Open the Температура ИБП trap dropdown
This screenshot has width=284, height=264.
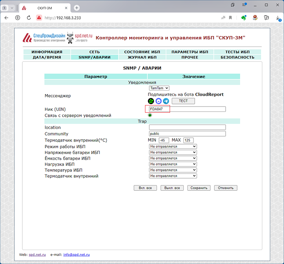point(173,170)
